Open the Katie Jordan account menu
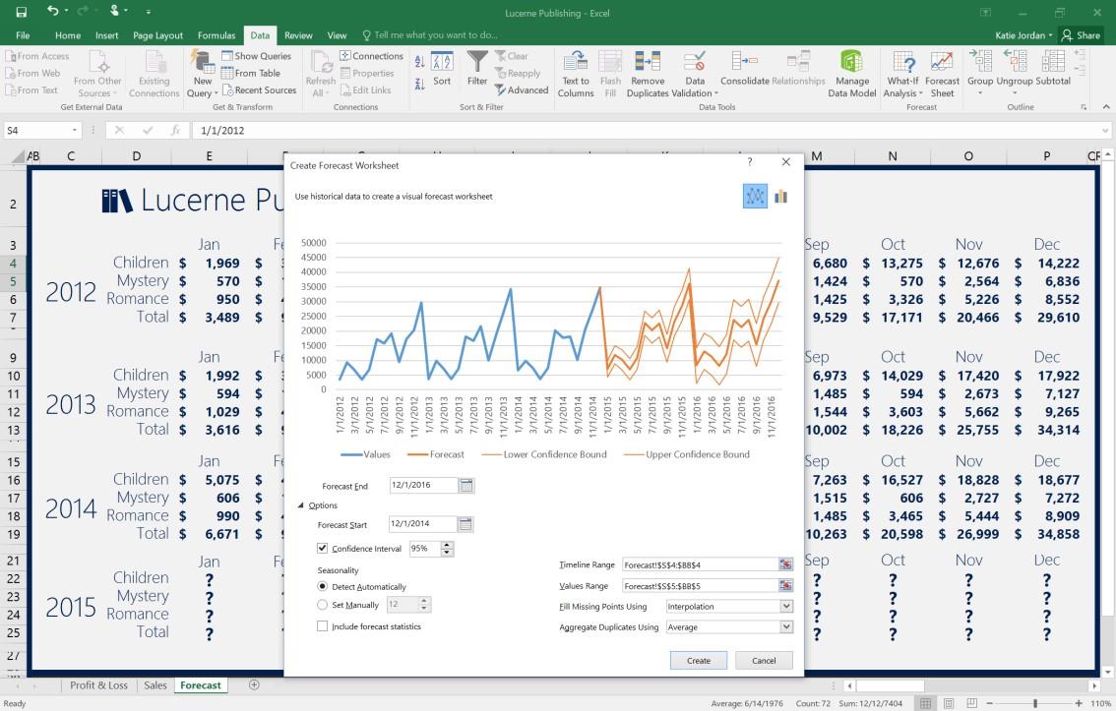The height and width of the screenshot is (711, 1116). 1023,34
